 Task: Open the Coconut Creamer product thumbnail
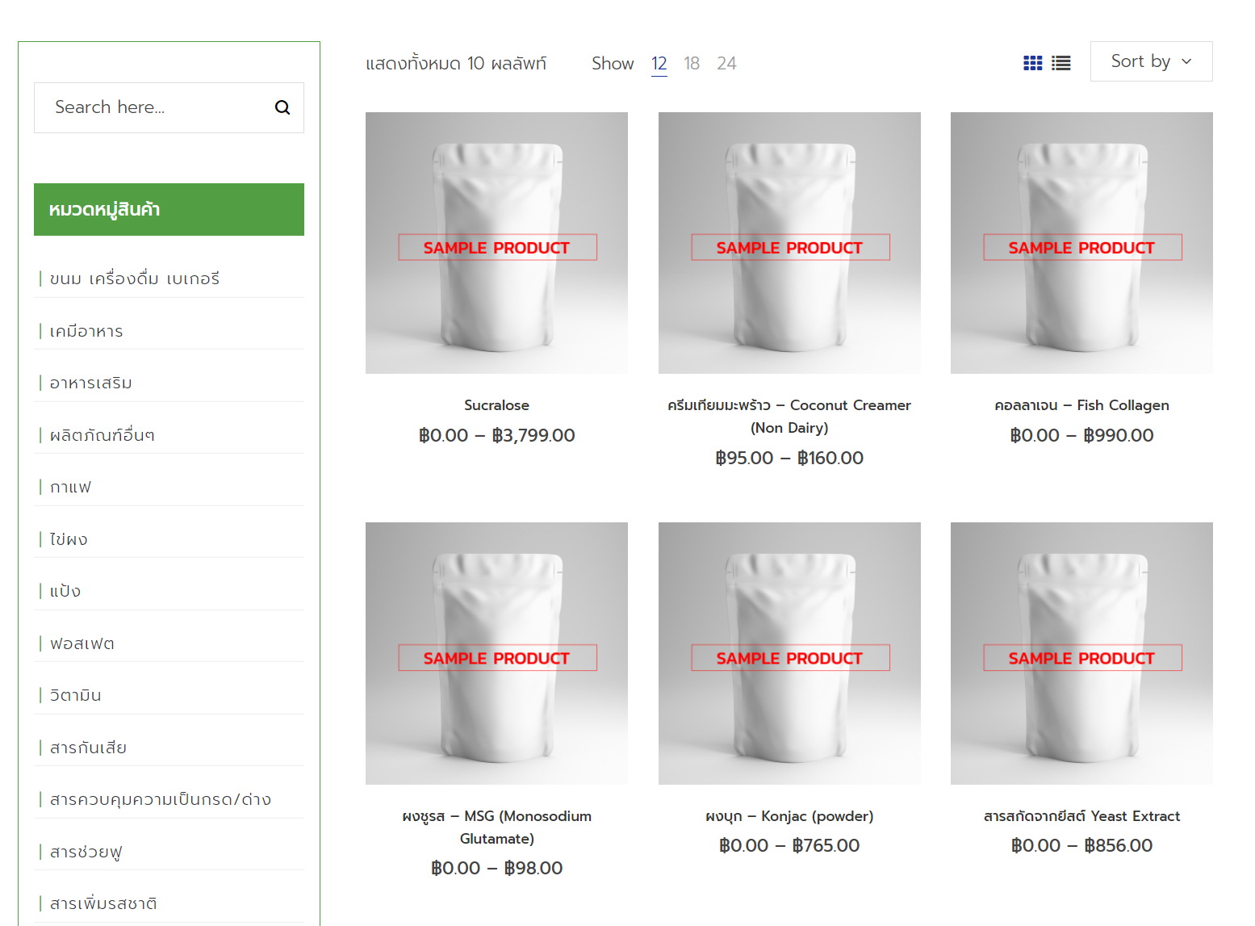click(x=789, y=242)
